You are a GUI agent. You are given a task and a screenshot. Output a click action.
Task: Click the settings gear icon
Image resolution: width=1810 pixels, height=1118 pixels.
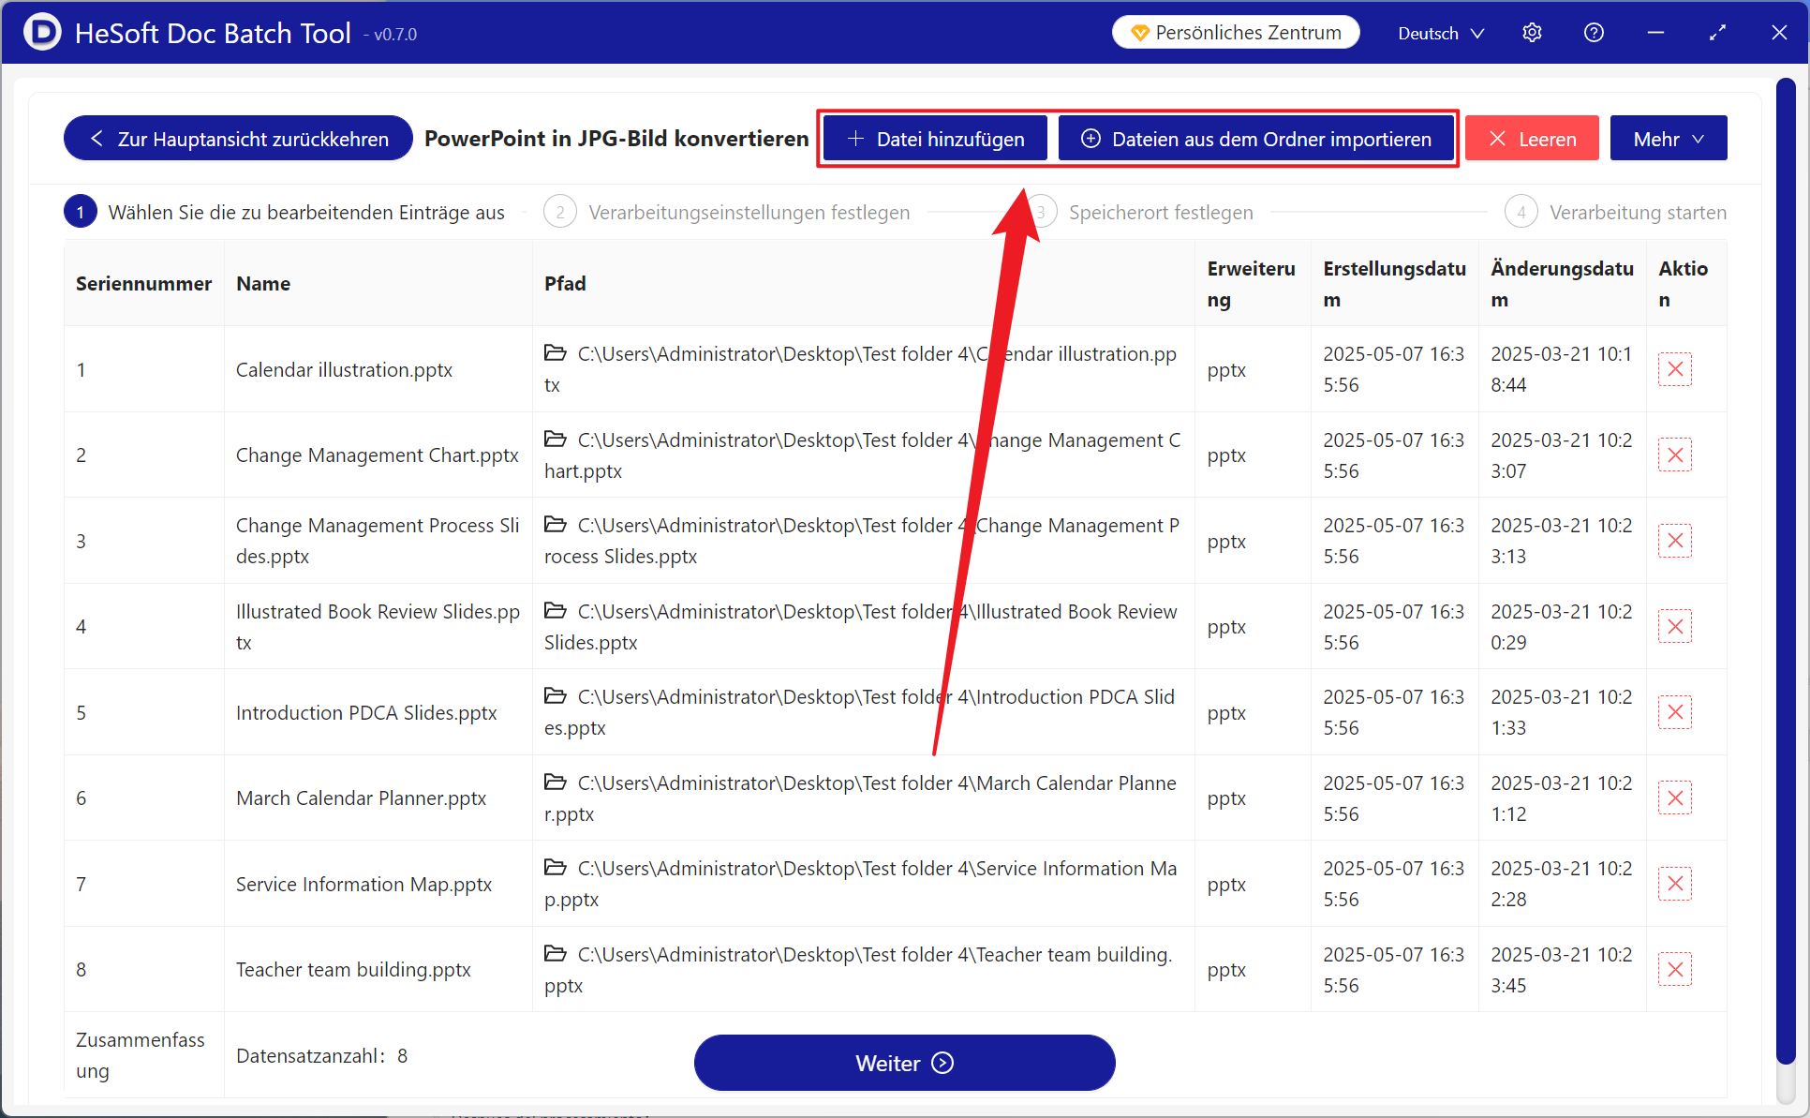[x=1532, y=33]
